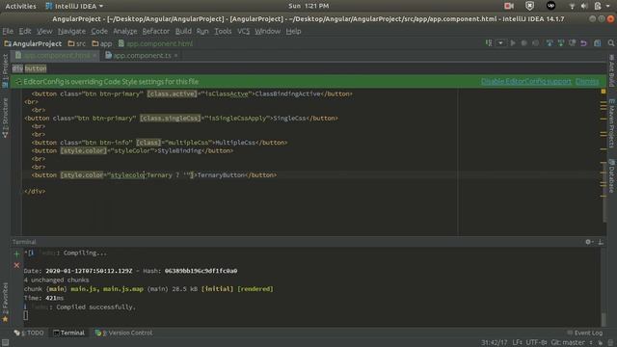Open the Project tool window sidebar tab
The image size is (617, 347).
point(5,70)
